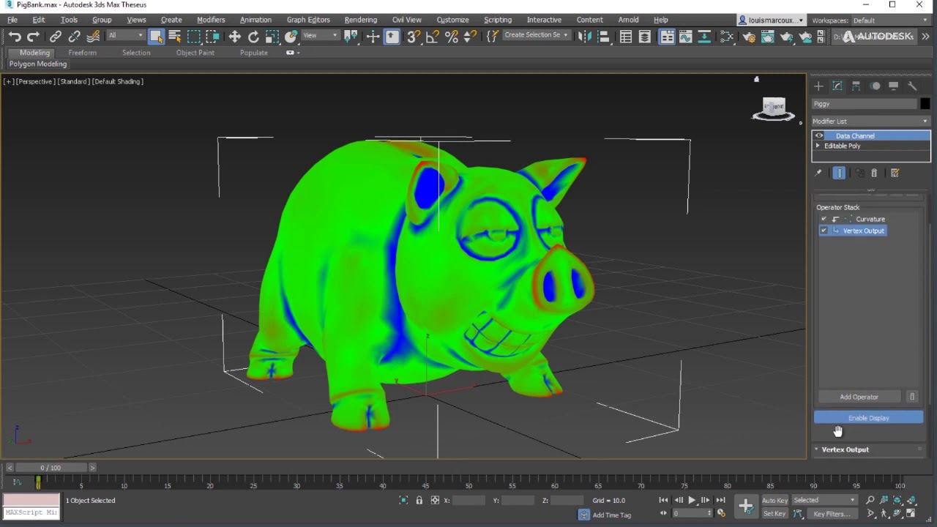
Task: Click the Undo arrow icon
Action: click(x=15, y=37)
